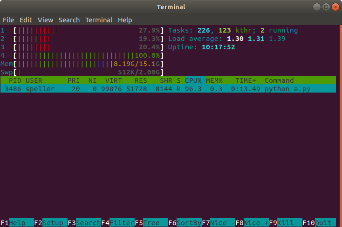Click PID 3486 in process row
Viewport: 342px width, 227px height.
click(x=13, y=89)
